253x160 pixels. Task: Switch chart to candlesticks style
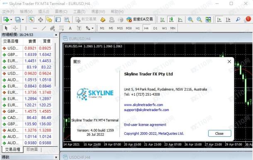click(x=171, y=19)
